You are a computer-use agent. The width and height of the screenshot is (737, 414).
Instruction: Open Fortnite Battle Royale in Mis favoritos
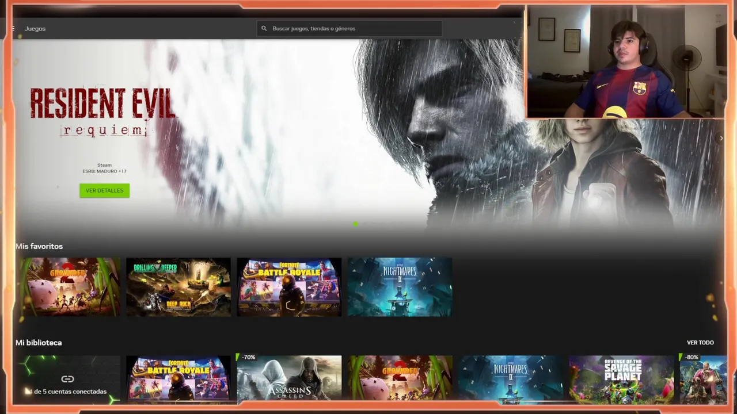[x=289, y=287]
